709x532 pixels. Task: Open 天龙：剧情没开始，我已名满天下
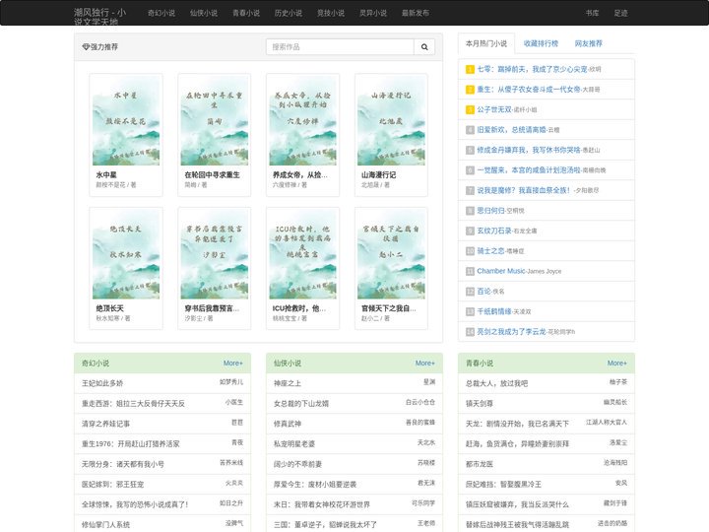[x=517, y=424]
